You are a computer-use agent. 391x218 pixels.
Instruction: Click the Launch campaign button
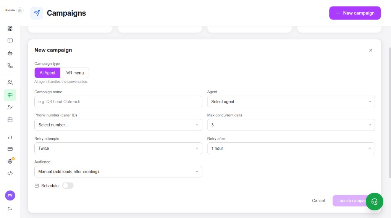point(349,200)
